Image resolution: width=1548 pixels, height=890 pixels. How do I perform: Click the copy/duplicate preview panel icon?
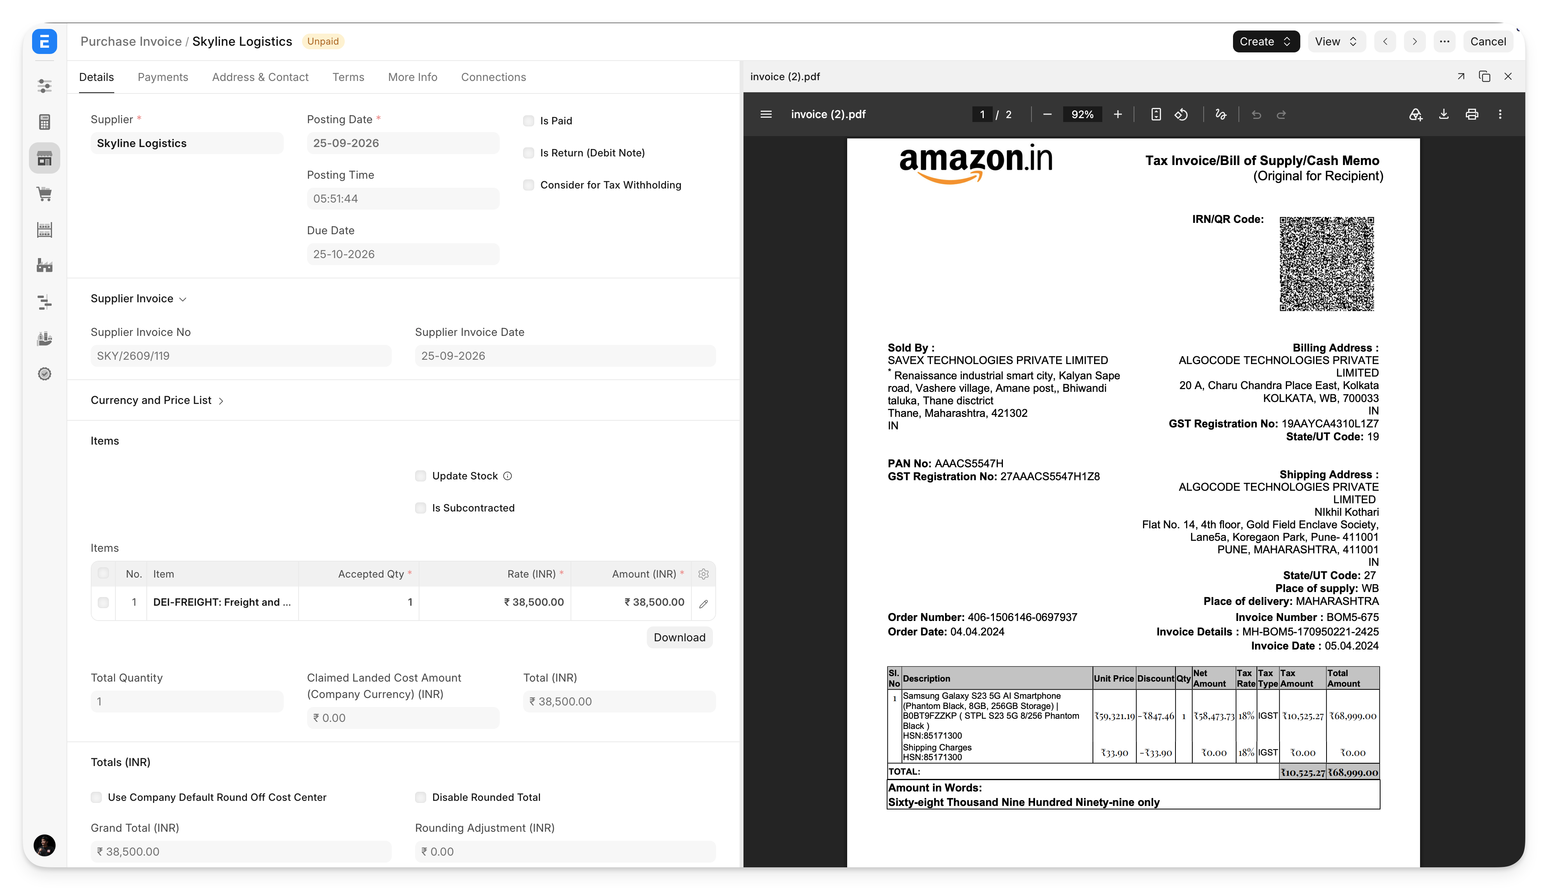click(1484, 76)
